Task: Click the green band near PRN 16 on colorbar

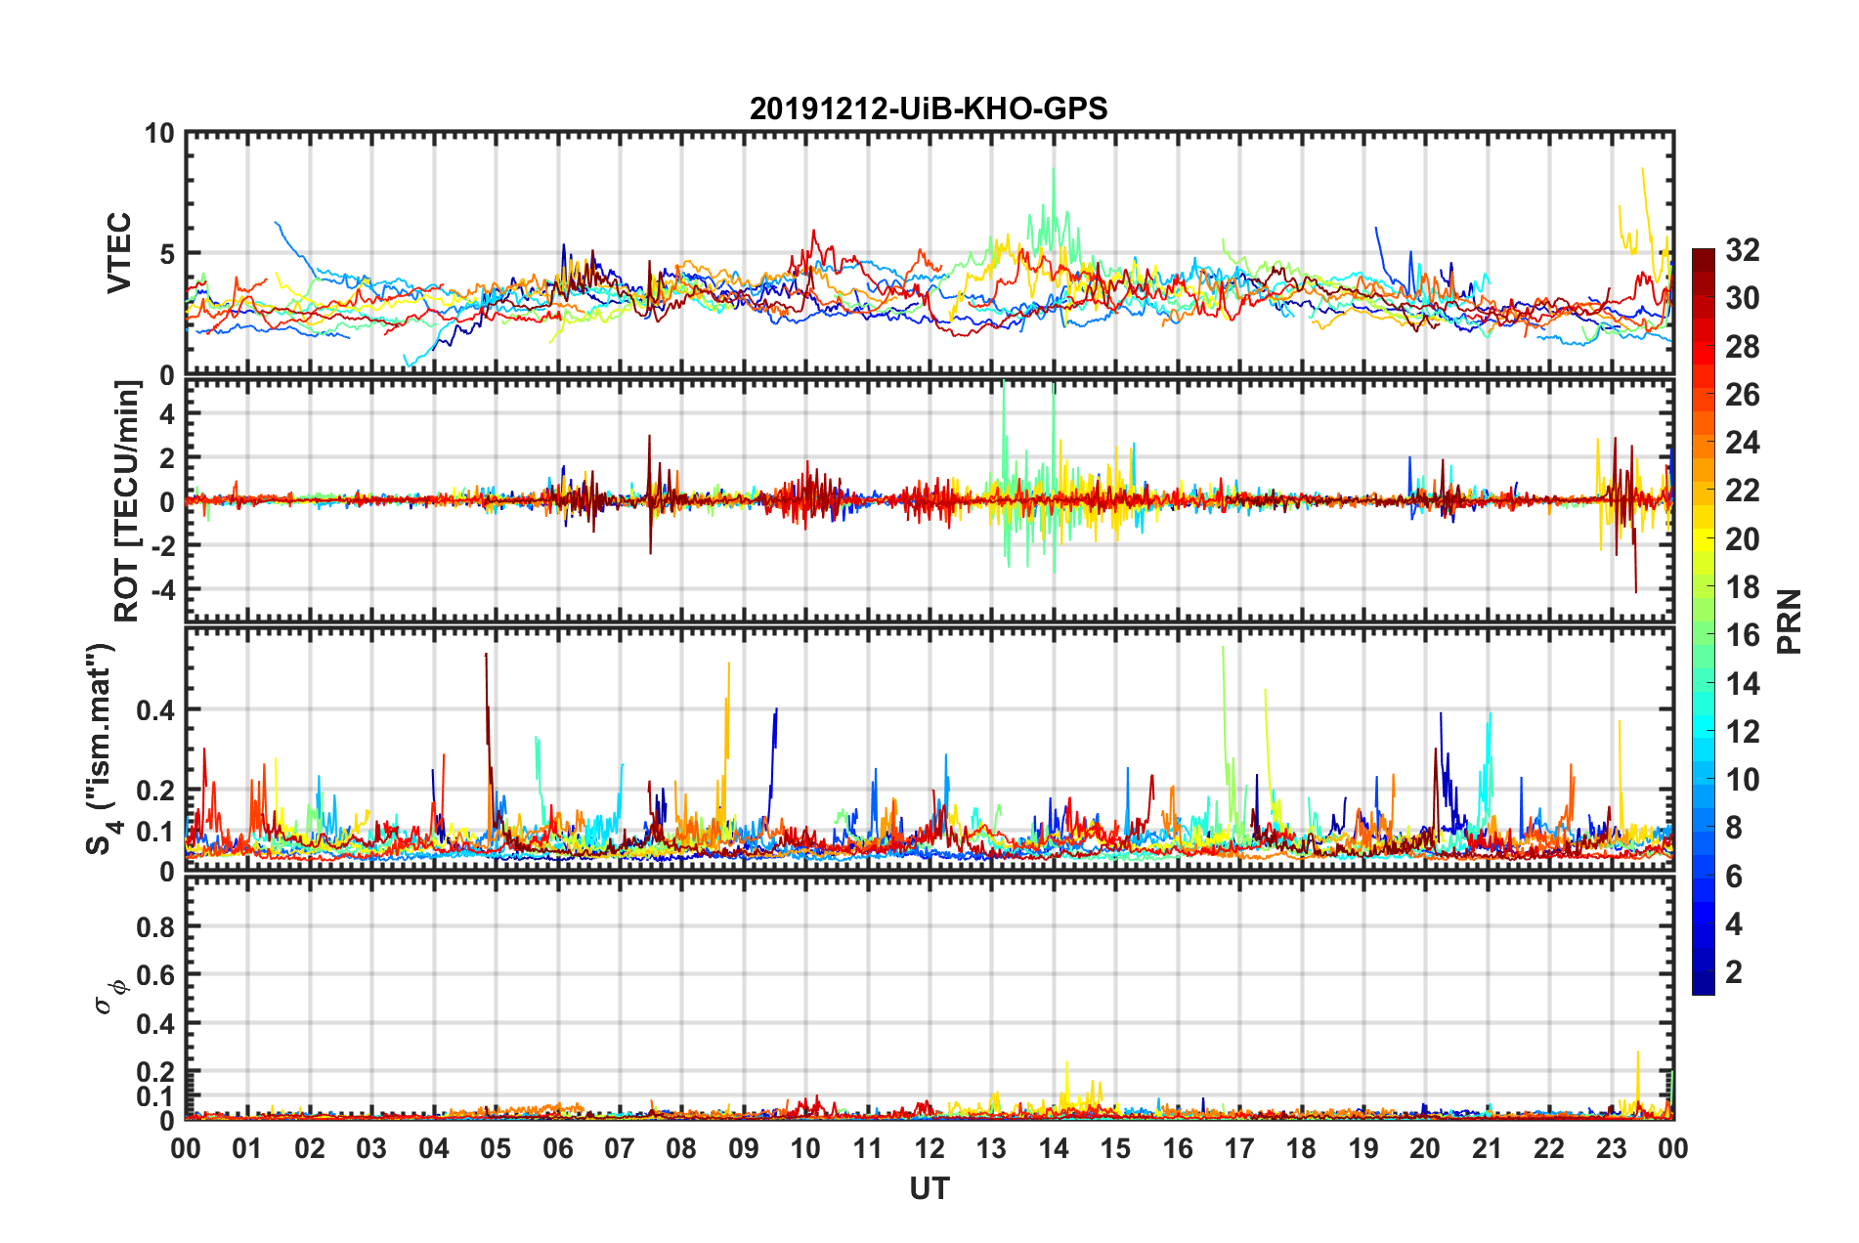Action: pos(1704,634)
